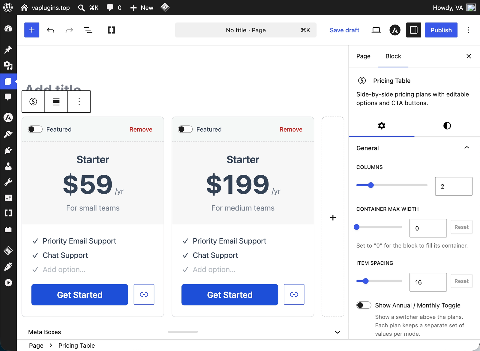480x351 pixels.
Task: Open Comments in the admin sidebar
Action: (x=8, y=97)
